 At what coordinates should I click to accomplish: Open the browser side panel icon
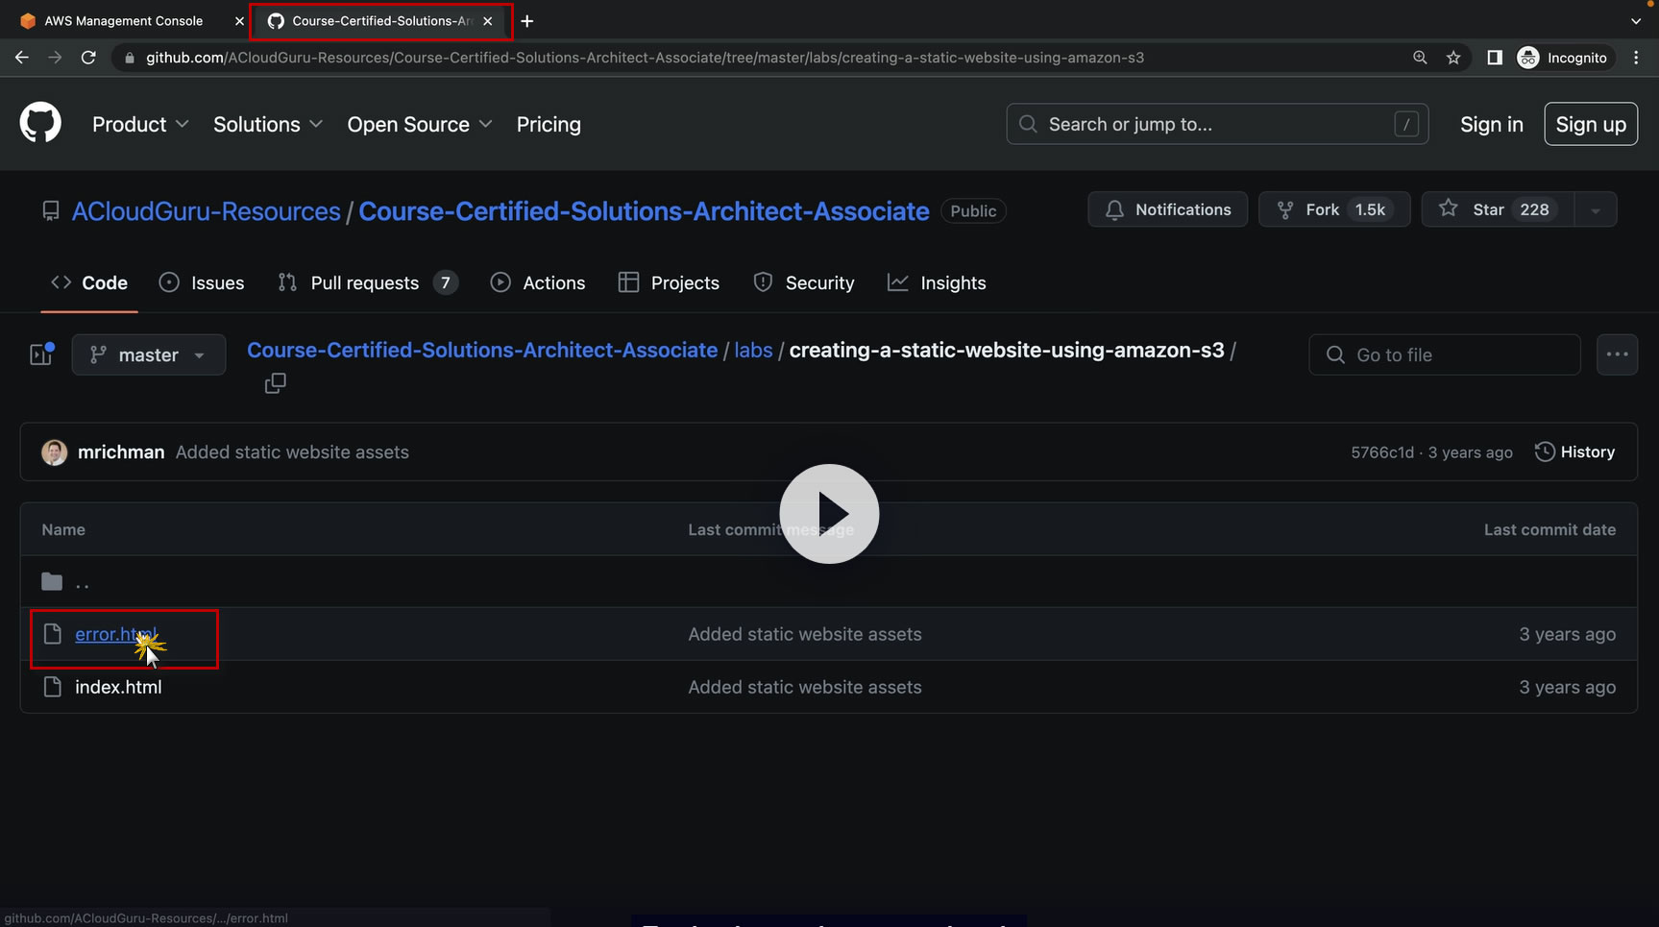1495,58
